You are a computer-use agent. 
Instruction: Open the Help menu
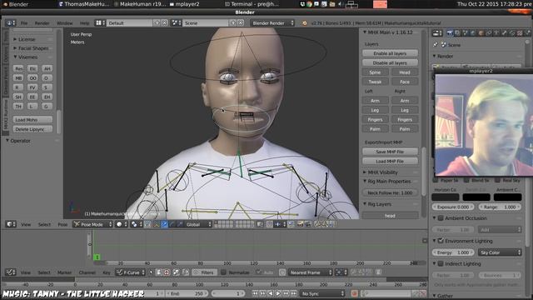click(84, 23)
